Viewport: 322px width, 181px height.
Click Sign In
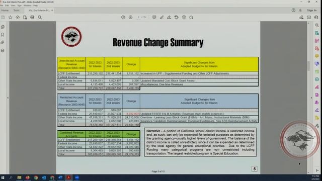point(312,10)
